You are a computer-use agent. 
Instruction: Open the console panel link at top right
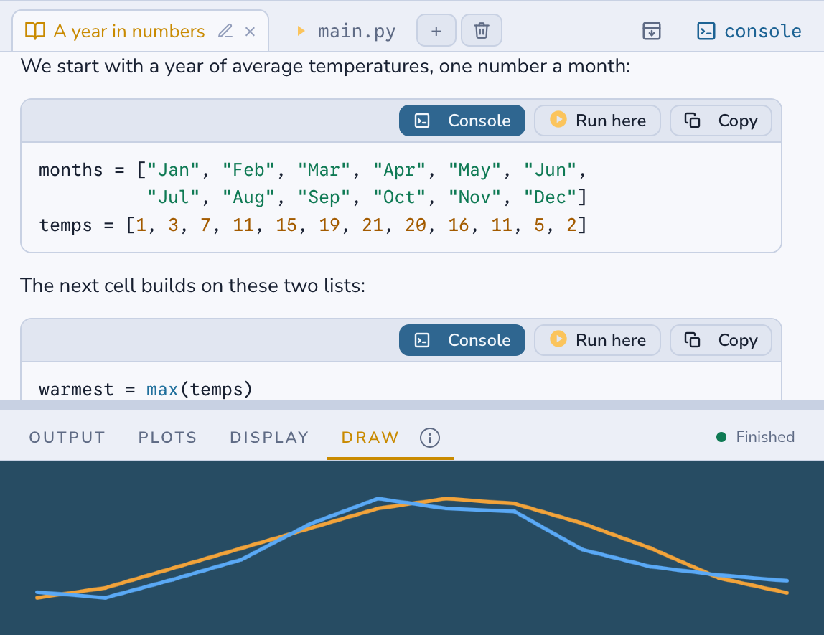tap(749, 31)
